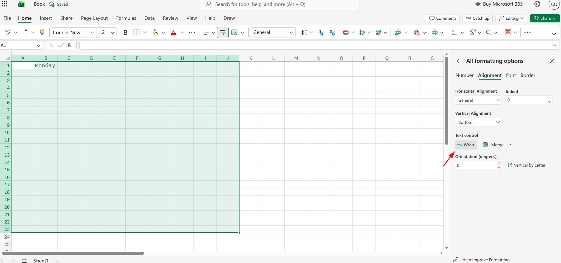The height and width of the screenshot is (263, 561).
Task: Click the currency format icon
Action: click(x=304, y=32)
